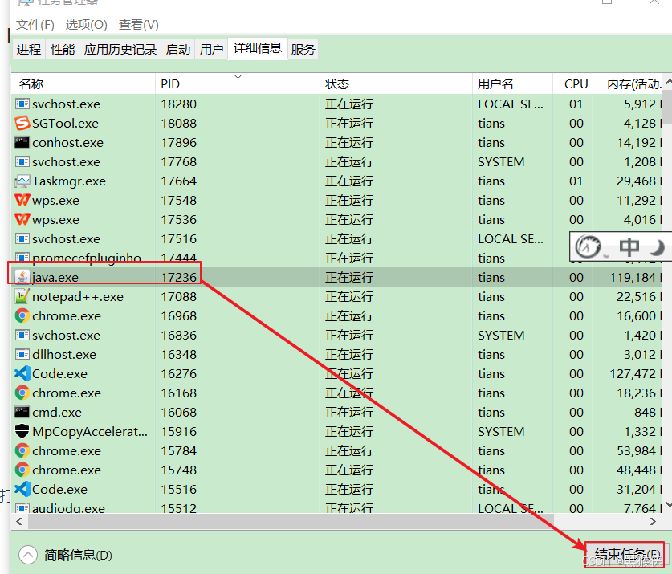Click the console icon next to cmd.exe
Viewport: 672px width, 574px height.
pos(20,412)
